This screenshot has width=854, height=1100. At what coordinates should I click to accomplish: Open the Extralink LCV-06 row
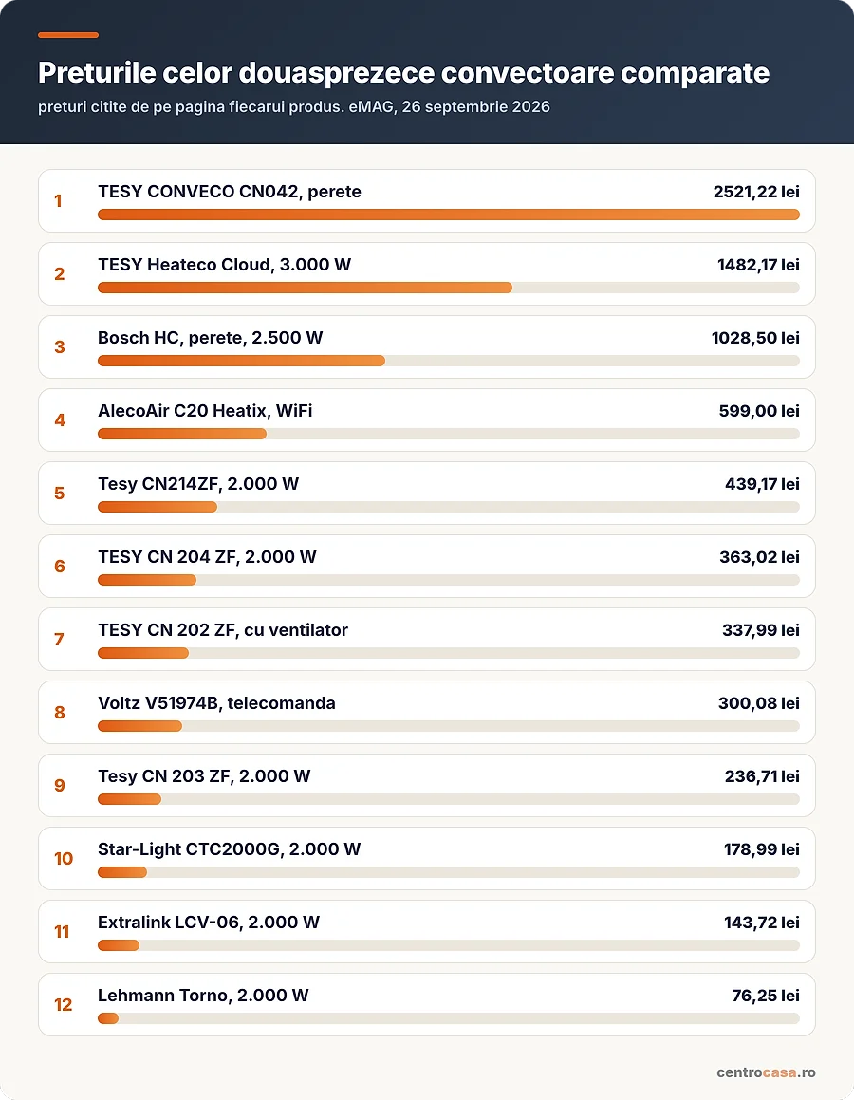pyautogui.click(x=426, y=932)
